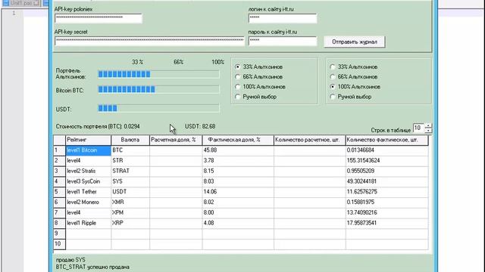Click the Bitcoin BTC progress bar
Screen dimensions: 485x272
158,89
